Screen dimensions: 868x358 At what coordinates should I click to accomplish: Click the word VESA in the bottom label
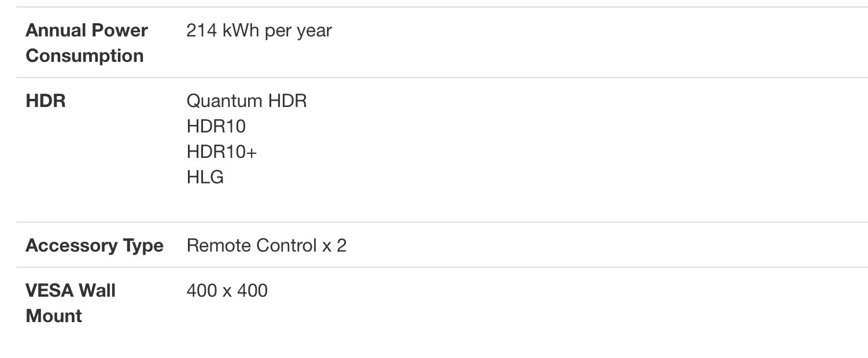(x=49, y=290)
